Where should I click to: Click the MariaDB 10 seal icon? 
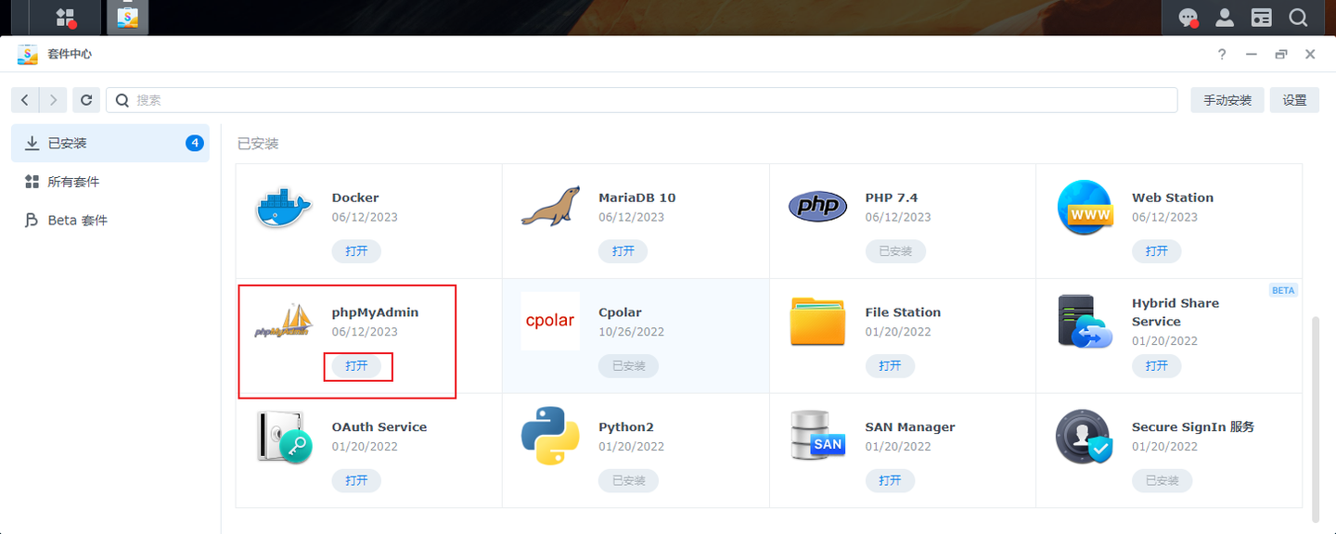[550, 206]
